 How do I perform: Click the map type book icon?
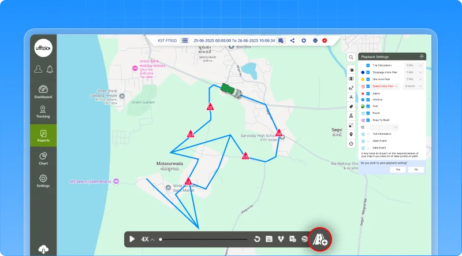point(351,79)
